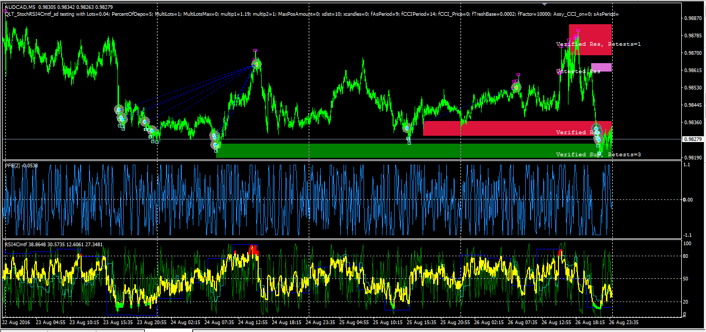
Task: Click the 0.98445 price scale value
Action: coord(692,105)
